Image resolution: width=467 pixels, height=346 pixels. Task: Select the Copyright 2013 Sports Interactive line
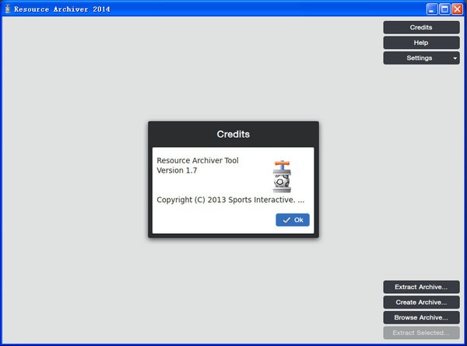230,200
